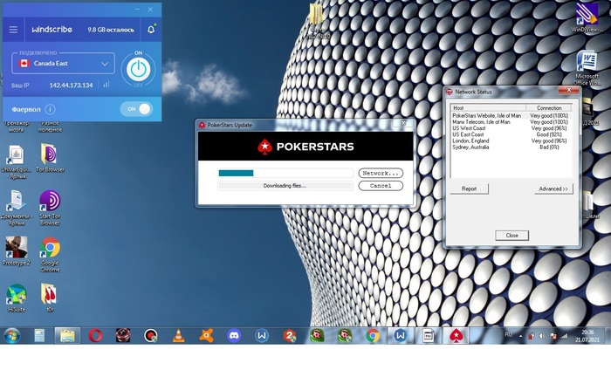Select the US East Coast host row
Viewport: 611px width, 370px height.
[x=511, y=134]
